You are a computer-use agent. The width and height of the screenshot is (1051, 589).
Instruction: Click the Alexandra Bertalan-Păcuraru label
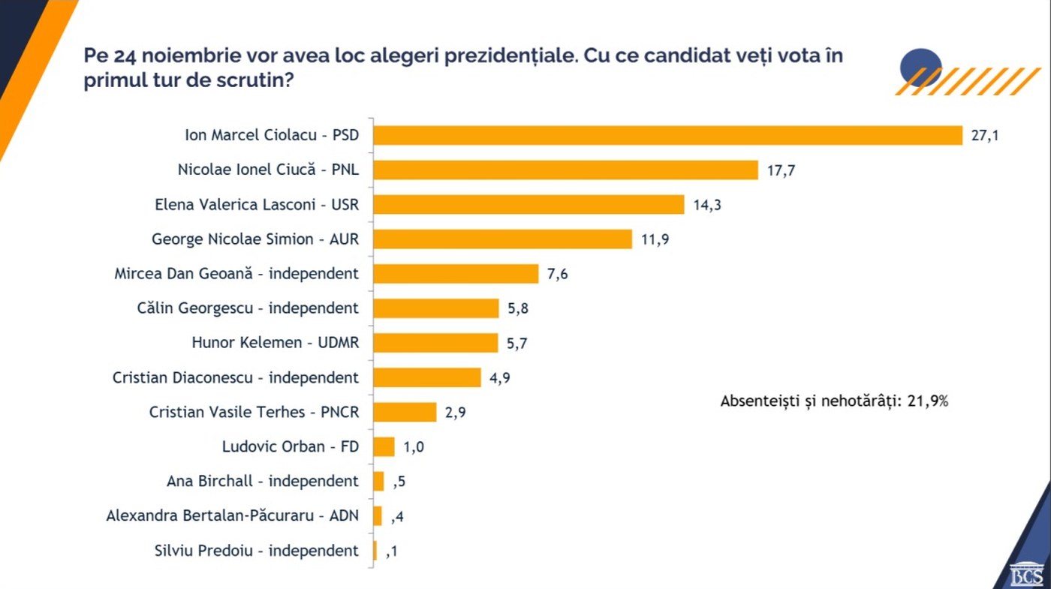tap(233, 516)
